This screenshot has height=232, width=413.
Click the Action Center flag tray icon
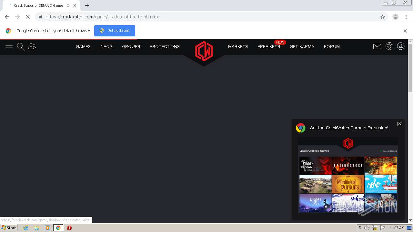point(383,228)
